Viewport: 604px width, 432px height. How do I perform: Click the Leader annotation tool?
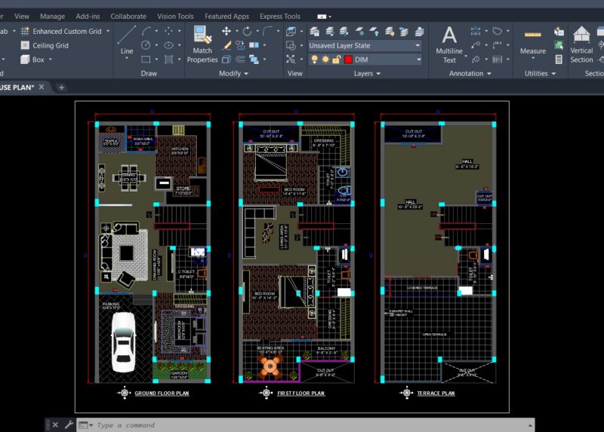coord(476,45)
